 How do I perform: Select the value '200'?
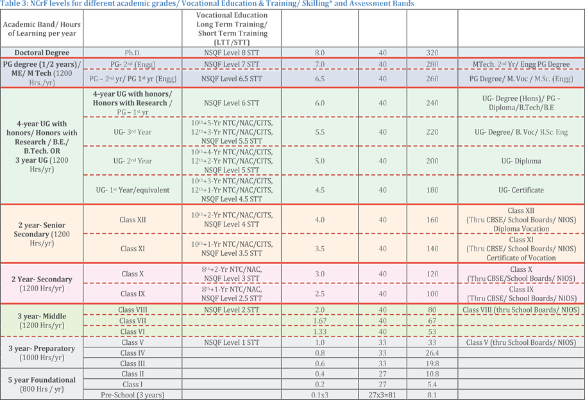pyautogui.click(x=432, y=161)
